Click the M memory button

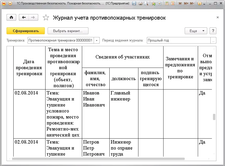(180, 3)
